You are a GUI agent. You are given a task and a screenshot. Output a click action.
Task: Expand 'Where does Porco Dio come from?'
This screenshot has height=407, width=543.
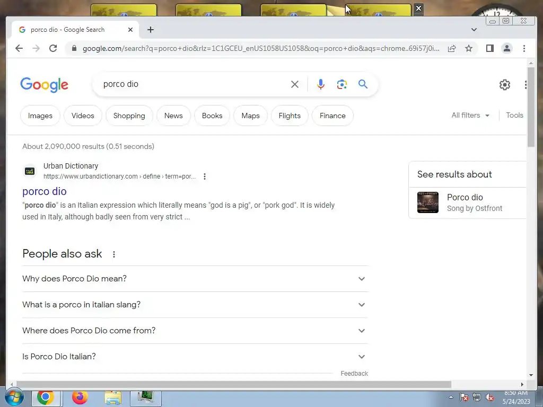pos(195,331)
